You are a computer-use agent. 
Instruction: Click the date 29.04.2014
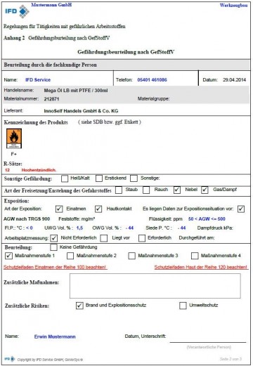234,80
